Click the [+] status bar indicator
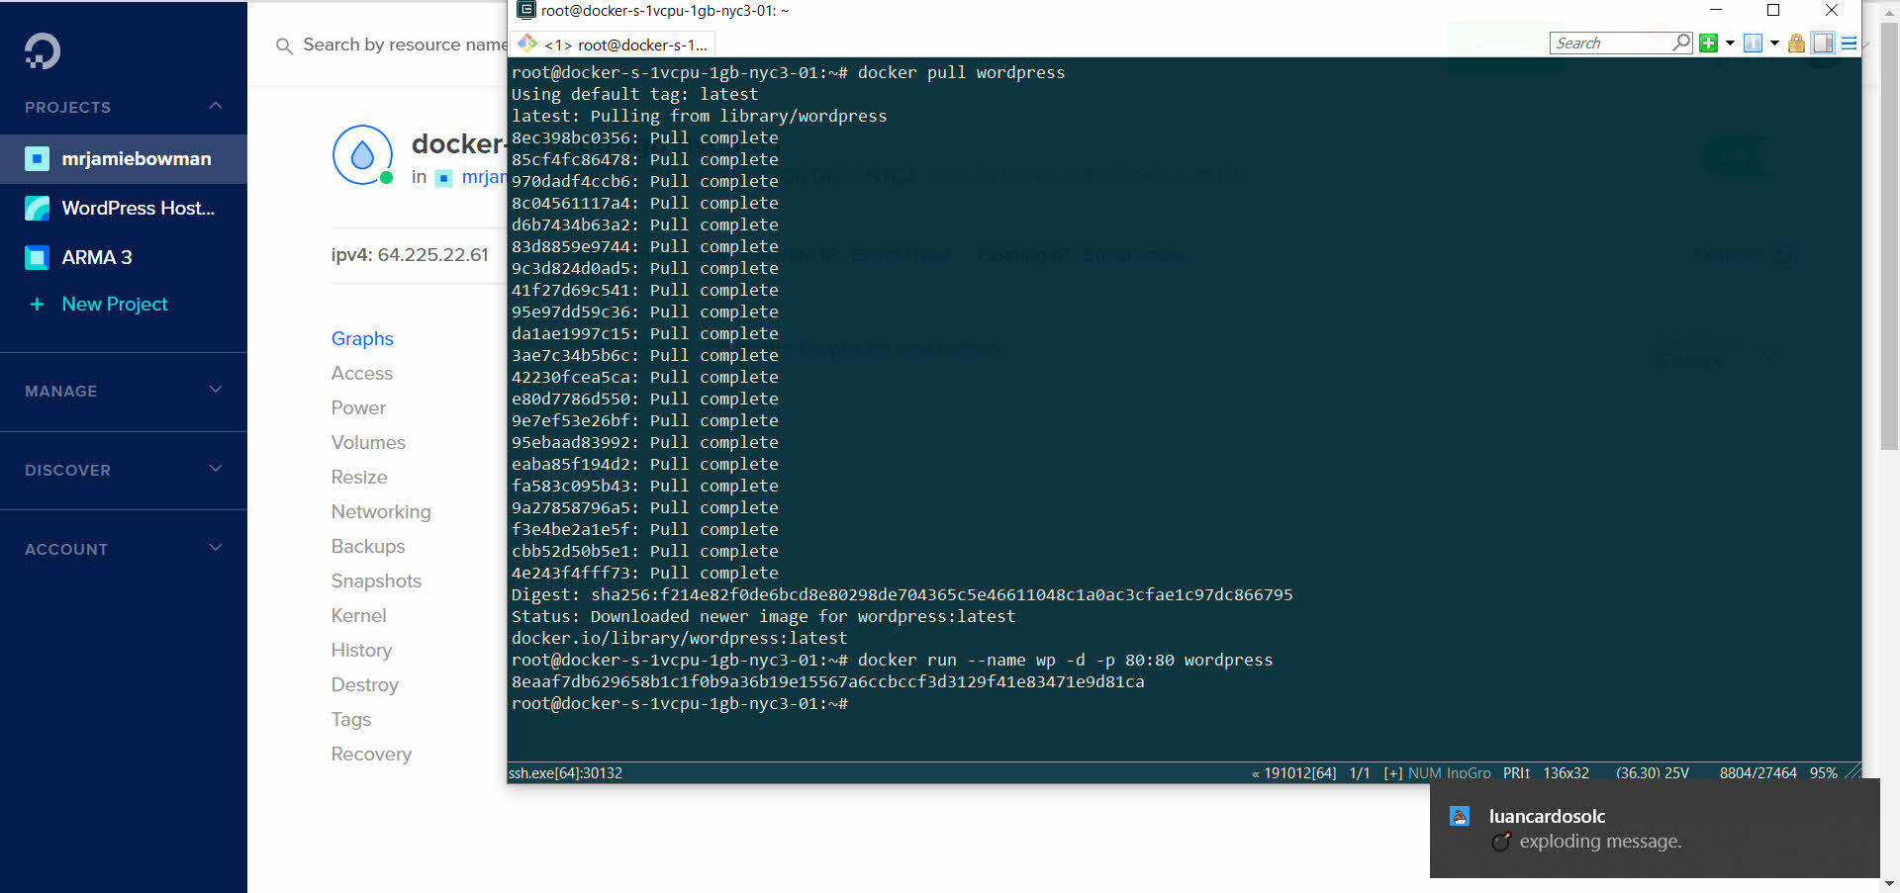The height and width of the screenshot is (893, 1900). point(1392,773)
